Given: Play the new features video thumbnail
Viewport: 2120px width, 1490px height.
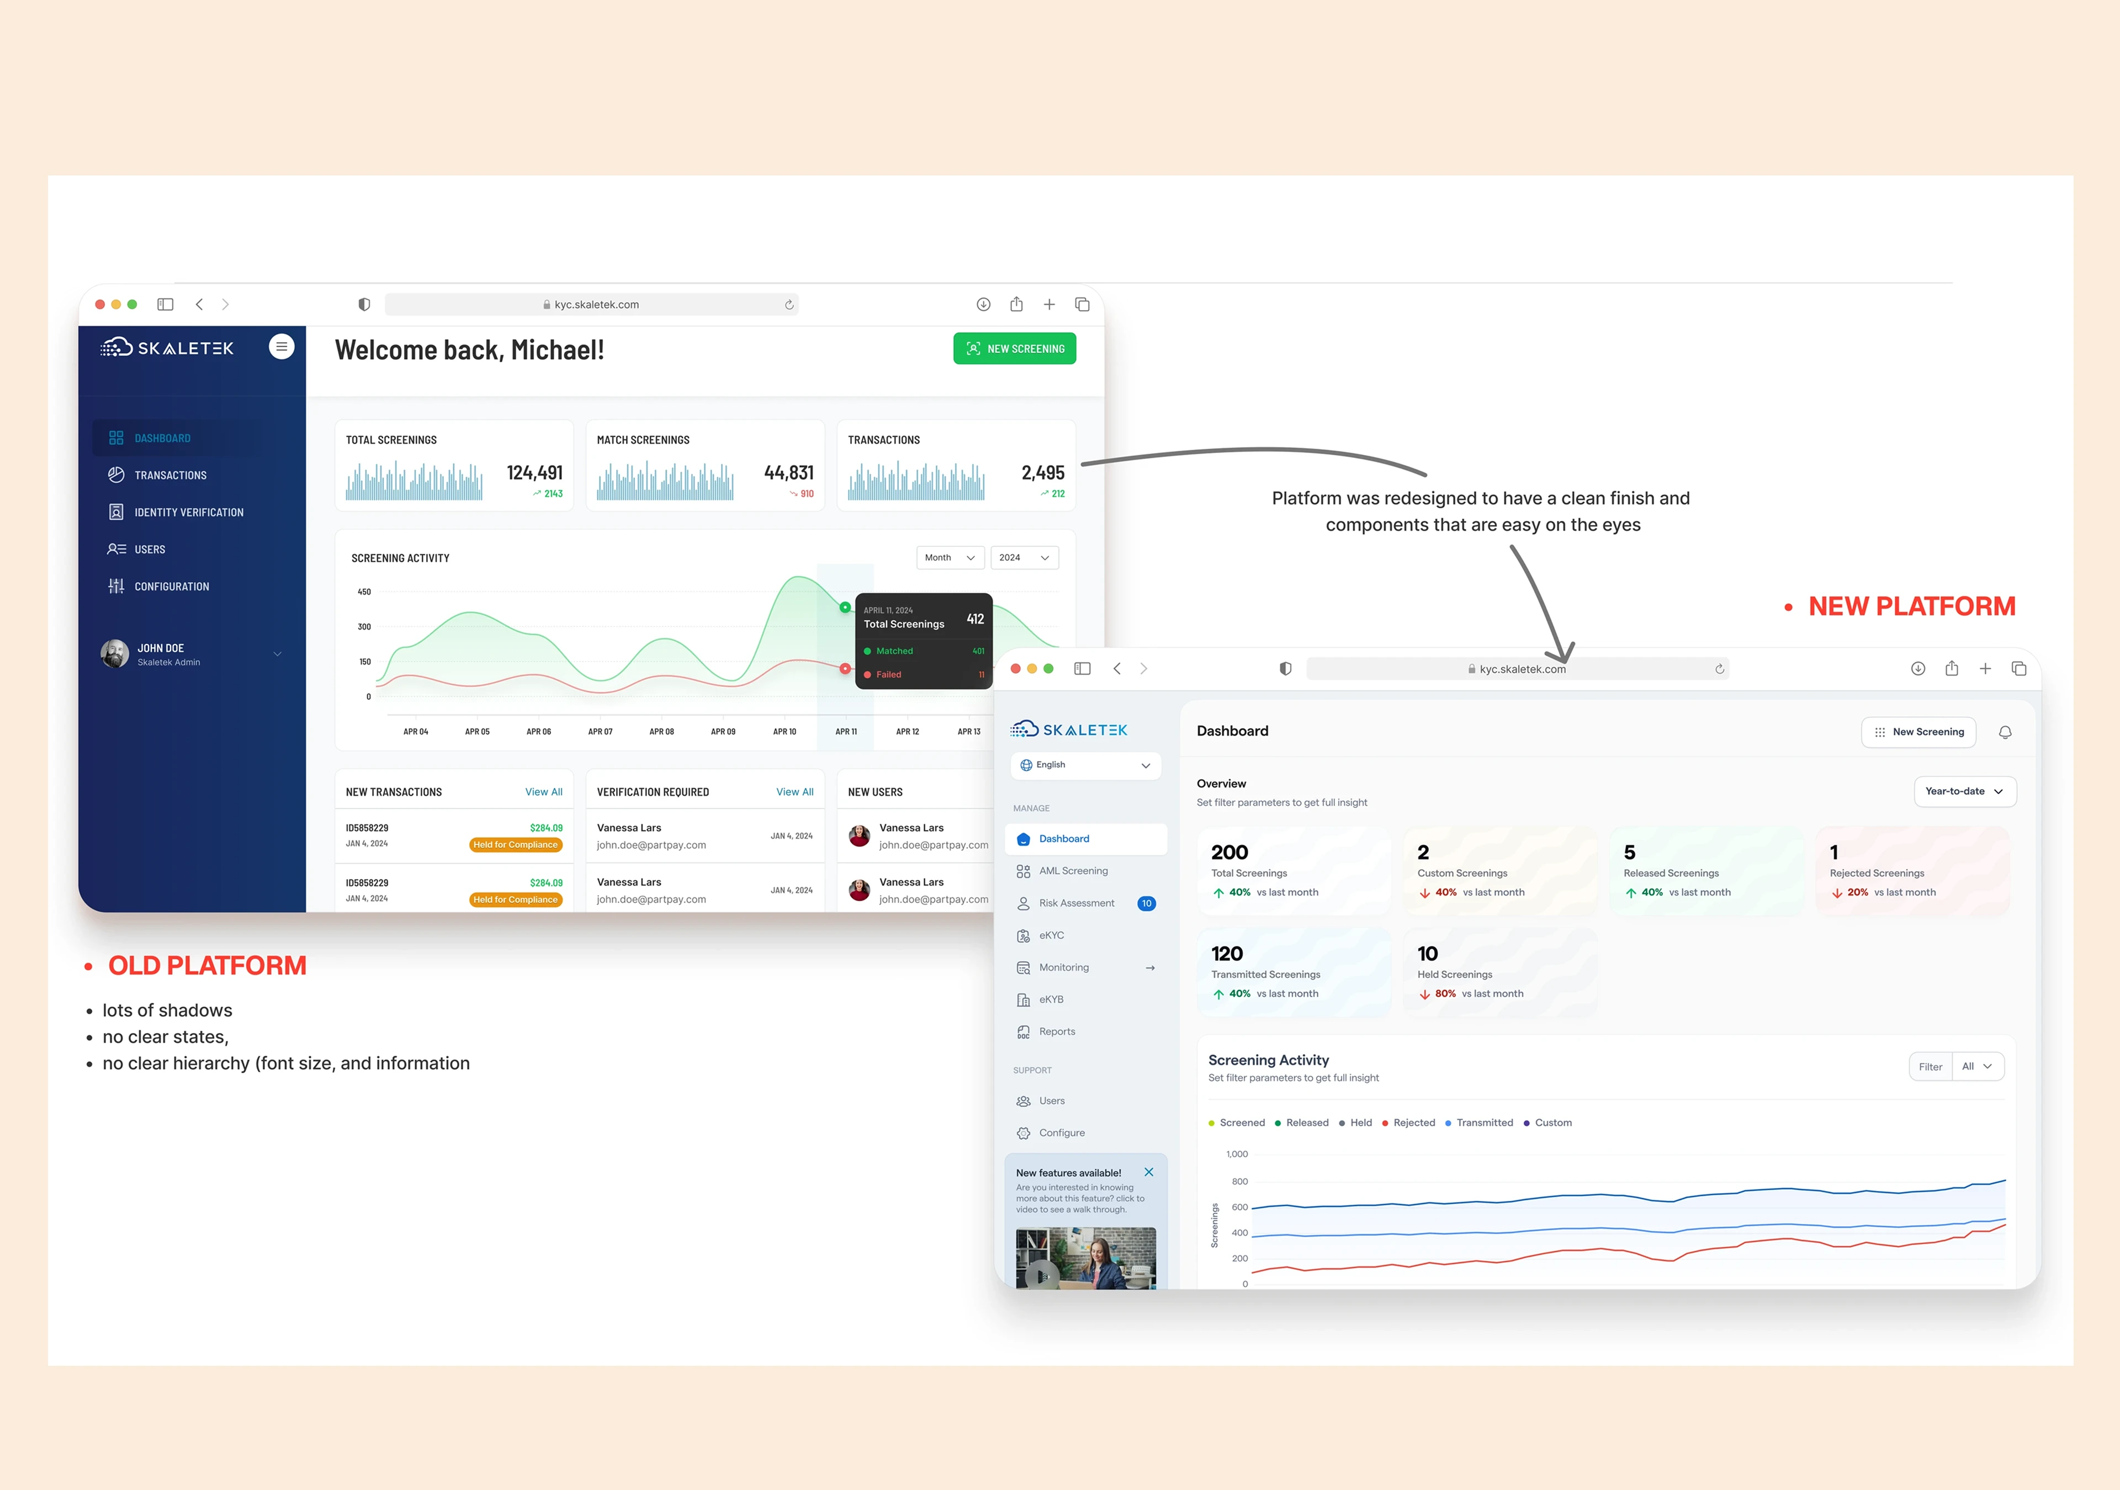Looking at the screenshot, I should 1042,1276.
